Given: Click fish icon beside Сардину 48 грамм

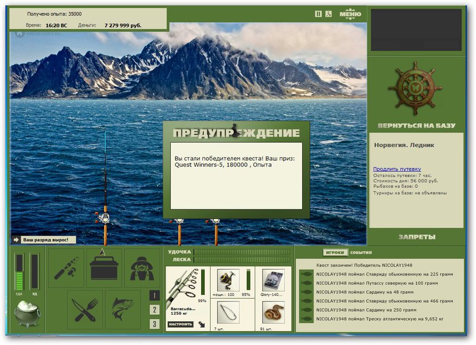Looking at the screenshot, I should click(306, 292).
